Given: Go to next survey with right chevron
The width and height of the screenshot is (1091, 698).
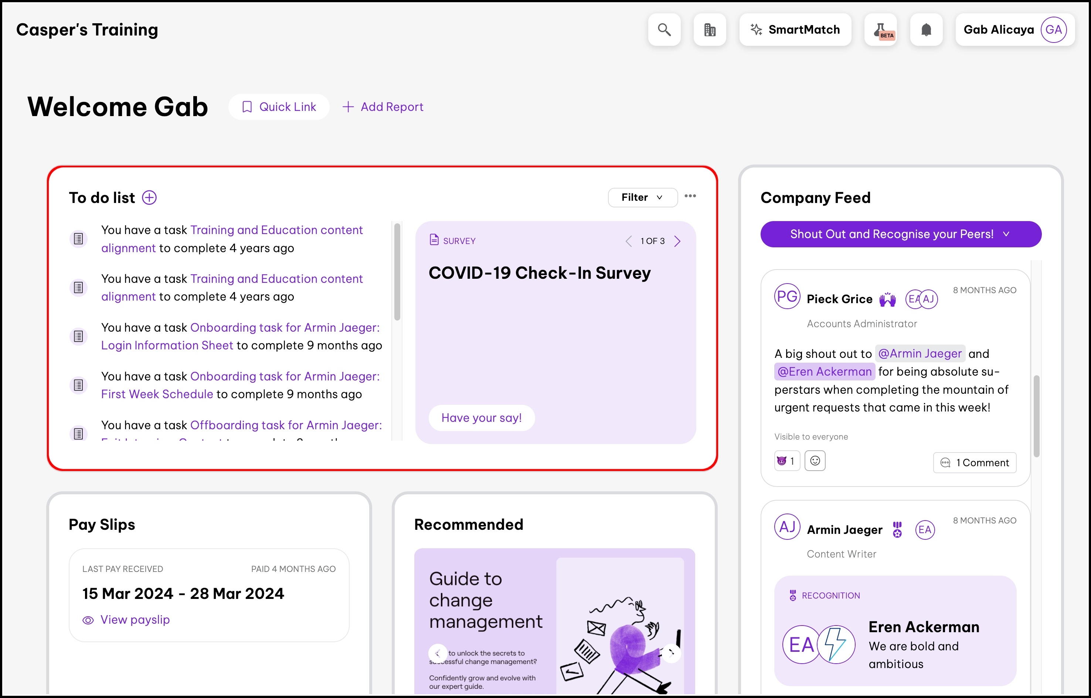Looking at the screenshot, I should (x=677, y=241).
